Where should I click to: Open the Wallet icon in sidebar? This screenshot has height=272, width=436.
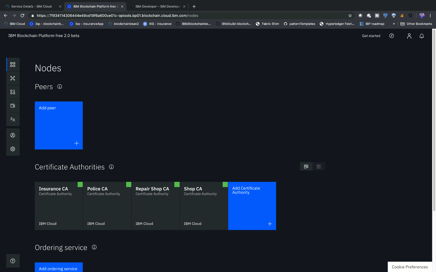tap(13, 106)
